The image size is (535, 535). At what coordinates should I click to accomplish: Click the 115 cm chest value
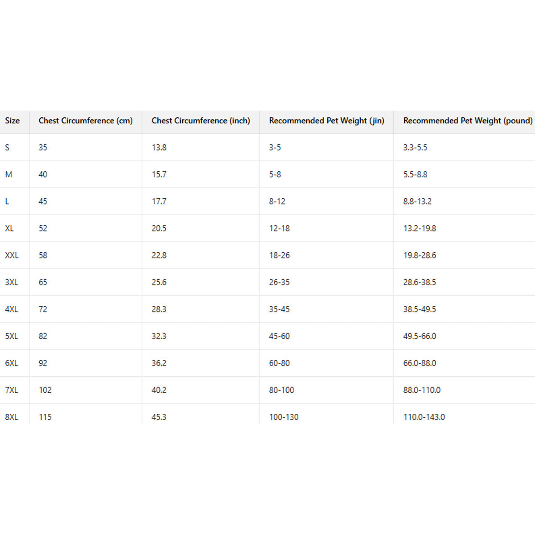45,417
